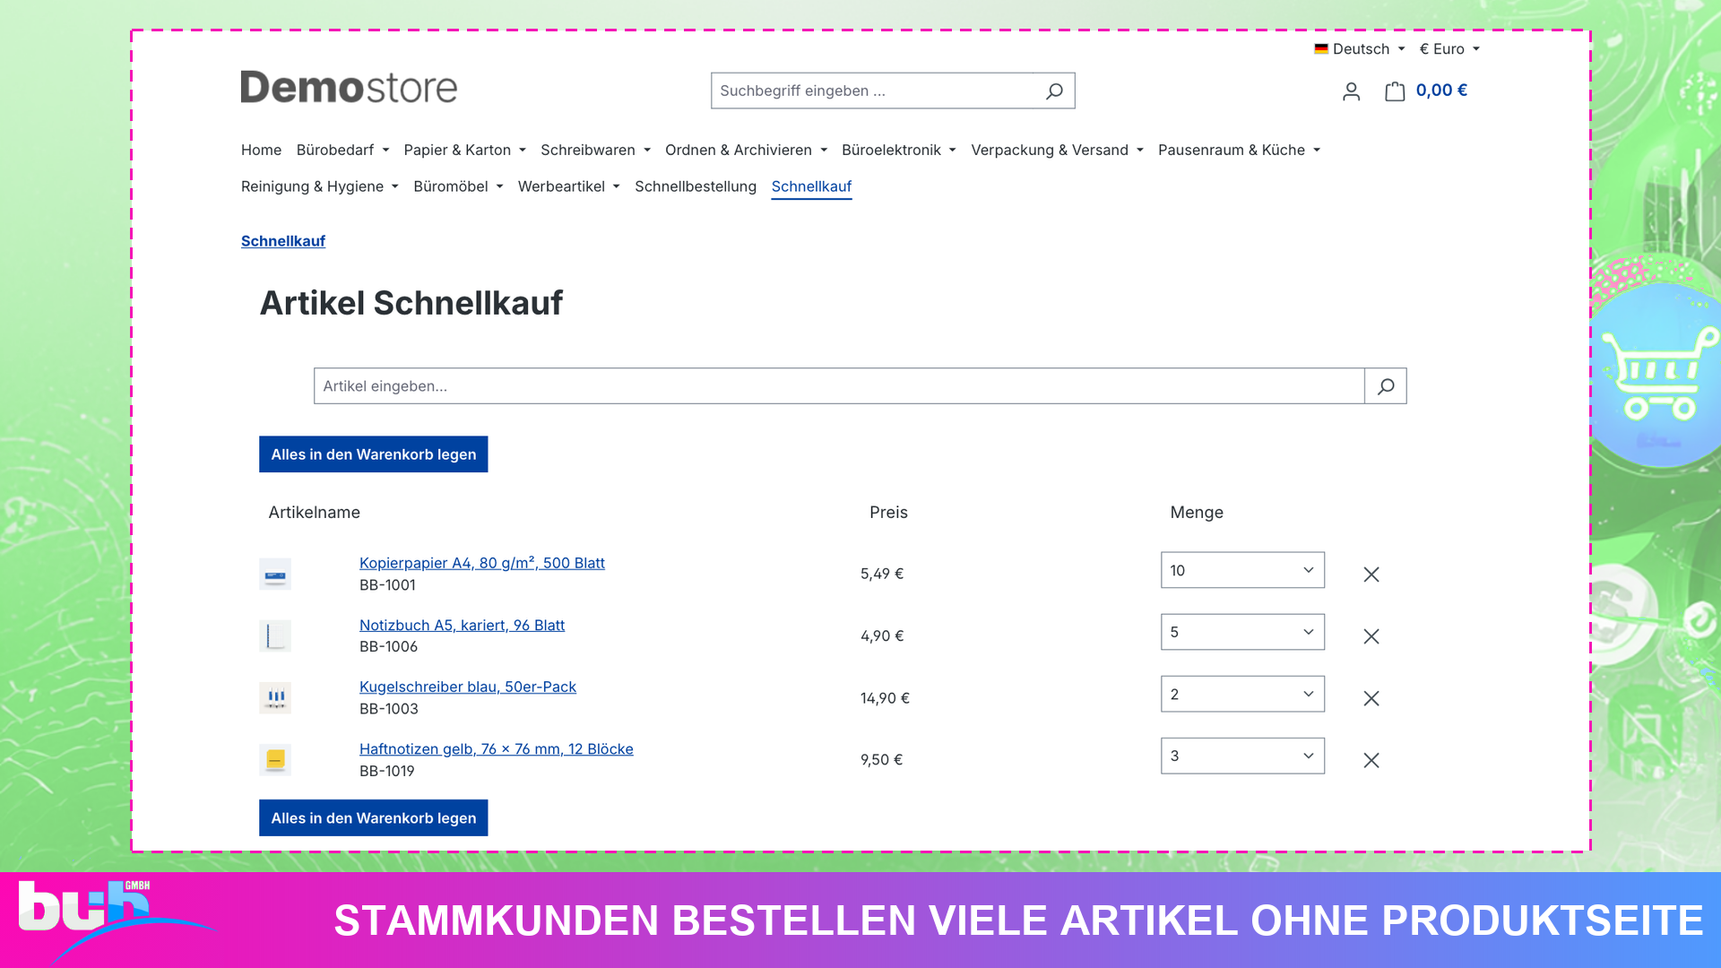Open quantity dropdown for Haftnotizen gelb
Image resolution: width=1721 pixels, height=968 pixels.
click(1242, 756)
